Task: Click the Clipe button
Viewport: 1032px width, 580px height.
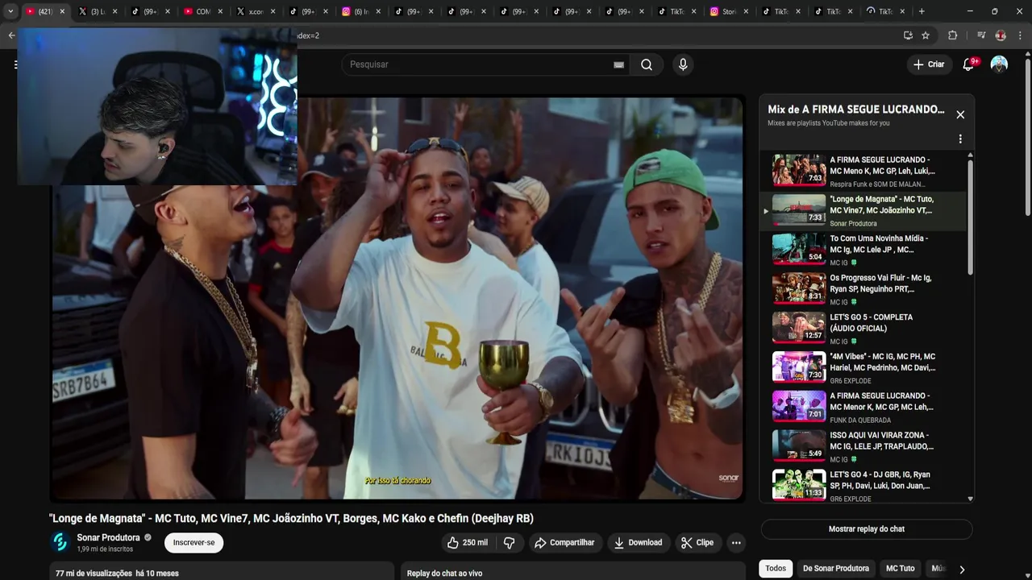Action: click(697, 543)
